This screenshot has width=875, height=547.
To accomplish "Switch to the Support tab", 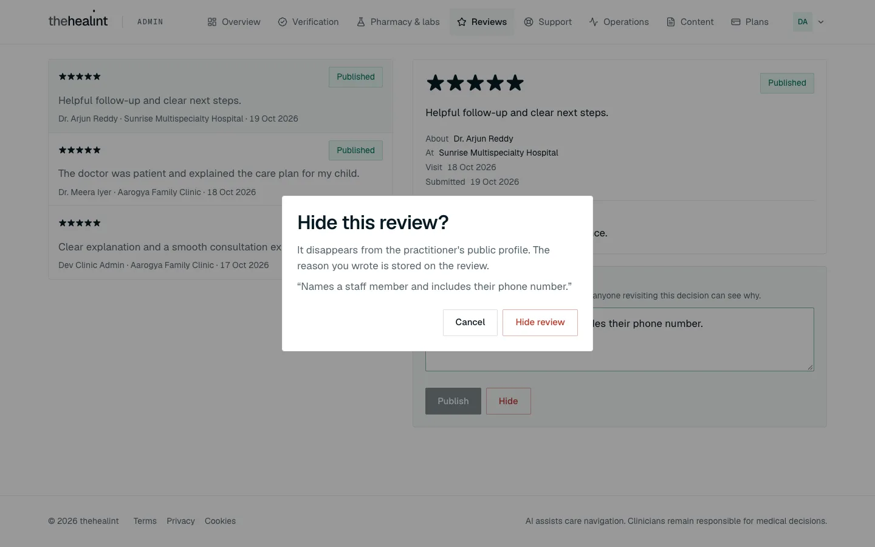I will (548, 22).
